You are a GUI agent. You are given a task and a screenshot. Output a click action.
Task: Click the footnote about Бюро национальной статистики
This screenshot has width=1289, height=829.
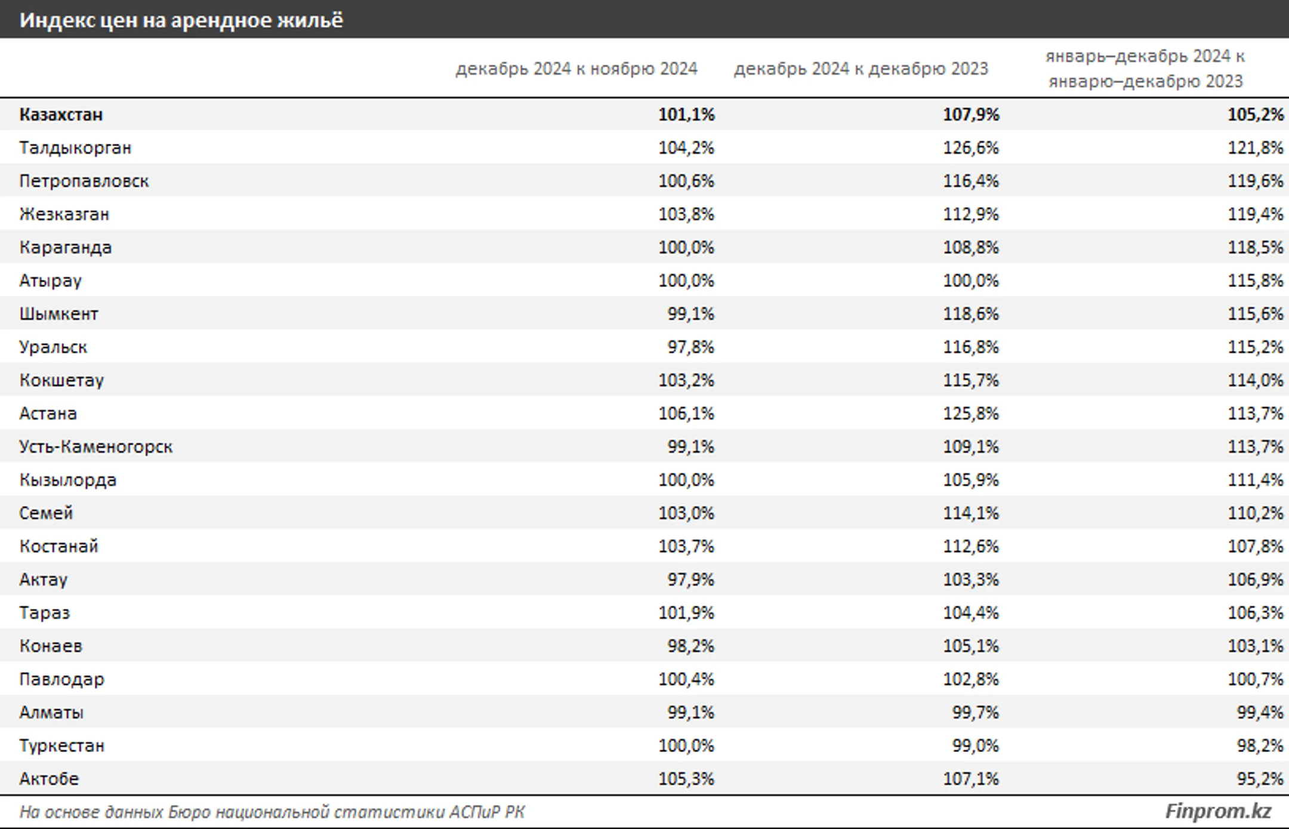pyautogui.click(x=272, y=812)
